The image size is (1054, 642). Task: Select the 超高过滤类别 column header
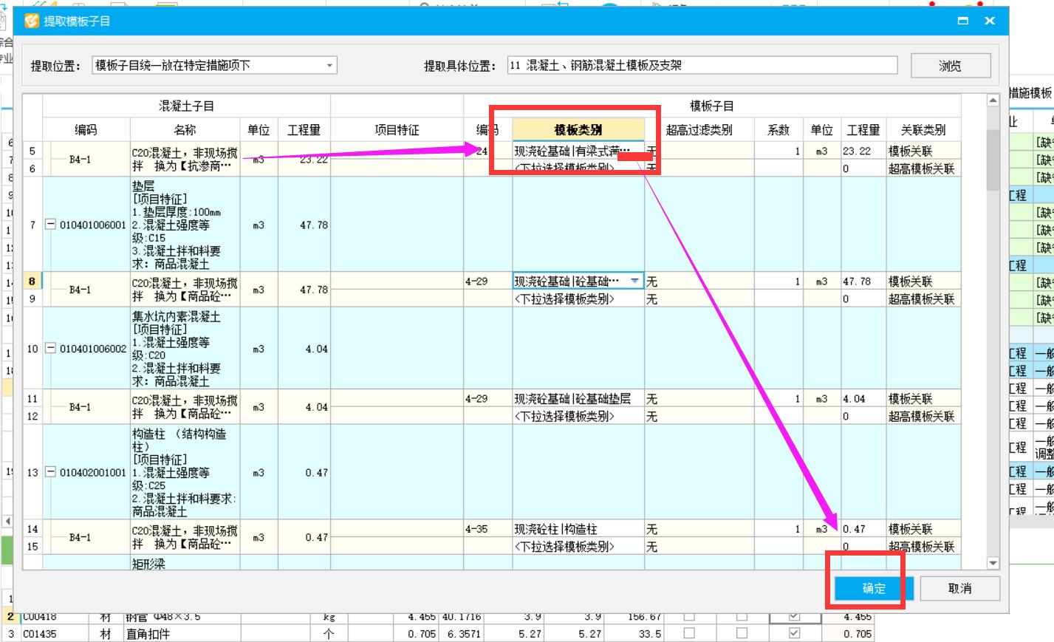pyautogui.click(x=699, y=129)
